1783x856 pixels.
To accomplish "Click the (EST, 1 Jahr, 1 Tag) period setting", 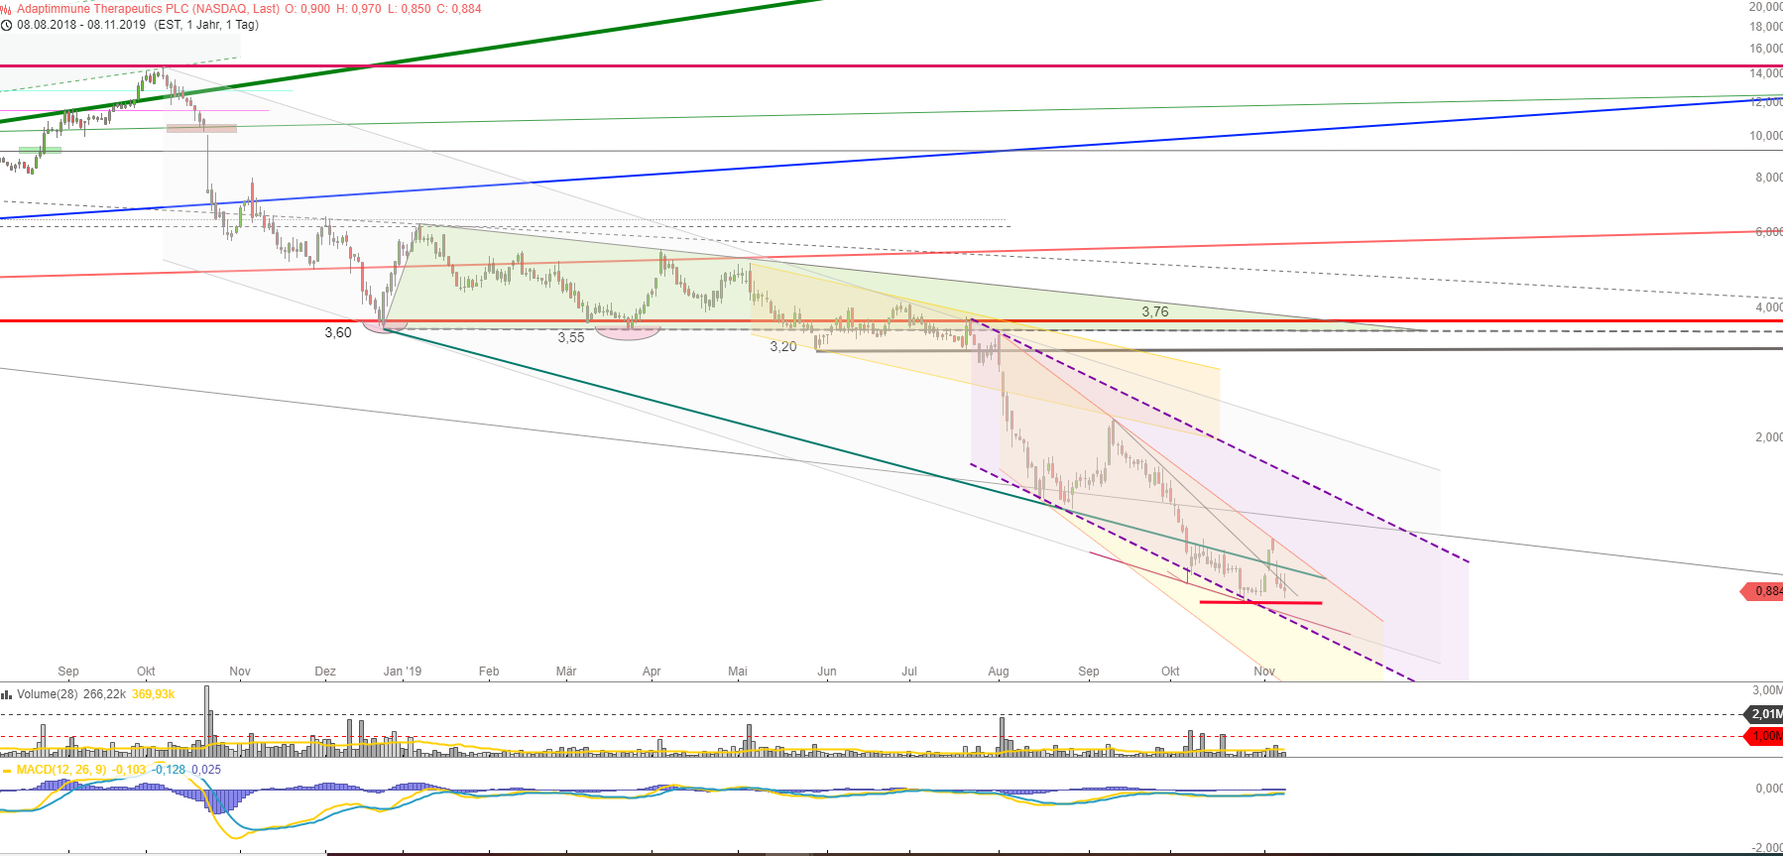I will [x=206, y=25].
